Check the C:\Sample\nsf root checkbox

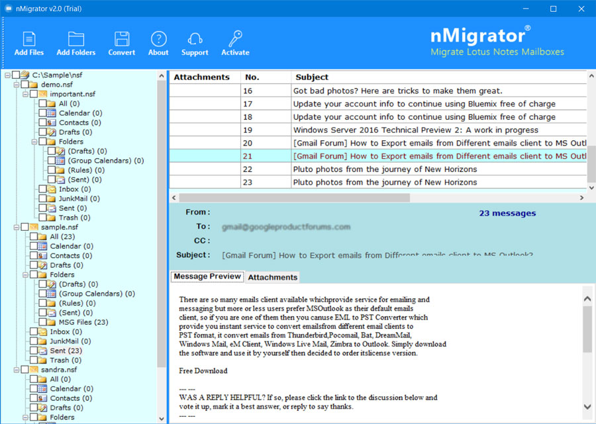click(x=16, y=75)
